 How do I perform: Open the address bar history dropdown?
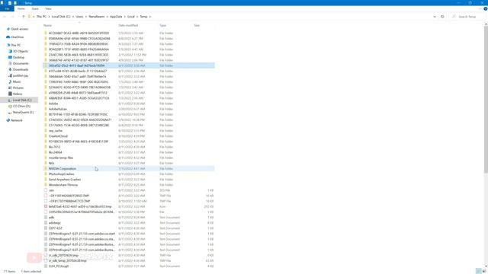(x=435, y=17)
